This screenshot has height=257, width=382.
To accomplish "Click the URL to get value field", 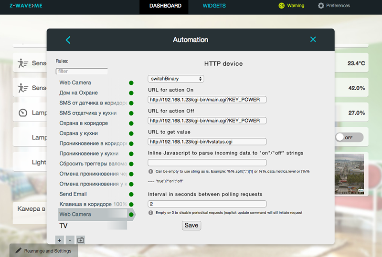I will click(207, 142).
